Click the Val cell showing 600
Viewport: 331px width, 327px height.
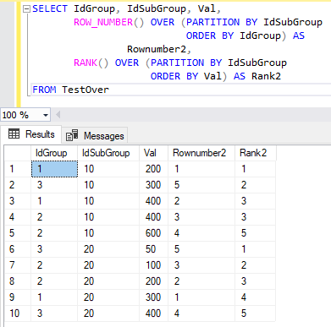tap(153, 233)
